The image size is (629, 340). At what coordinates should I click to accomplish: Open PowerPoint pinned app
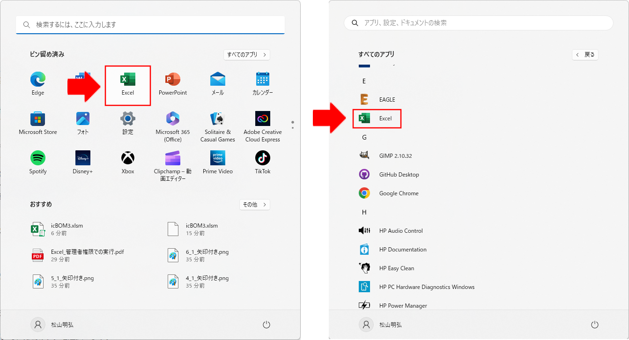(x=173, y=84)
